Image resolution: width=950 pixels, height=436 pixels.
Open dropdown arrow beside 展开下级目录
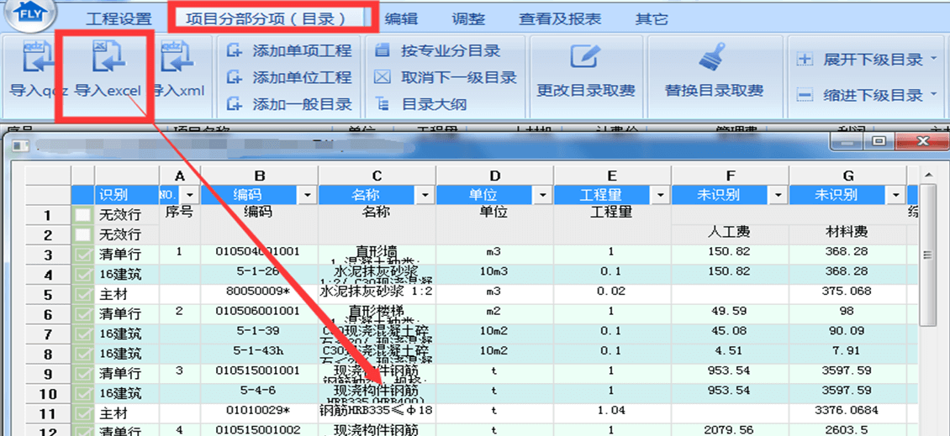(x=932, y=60)
